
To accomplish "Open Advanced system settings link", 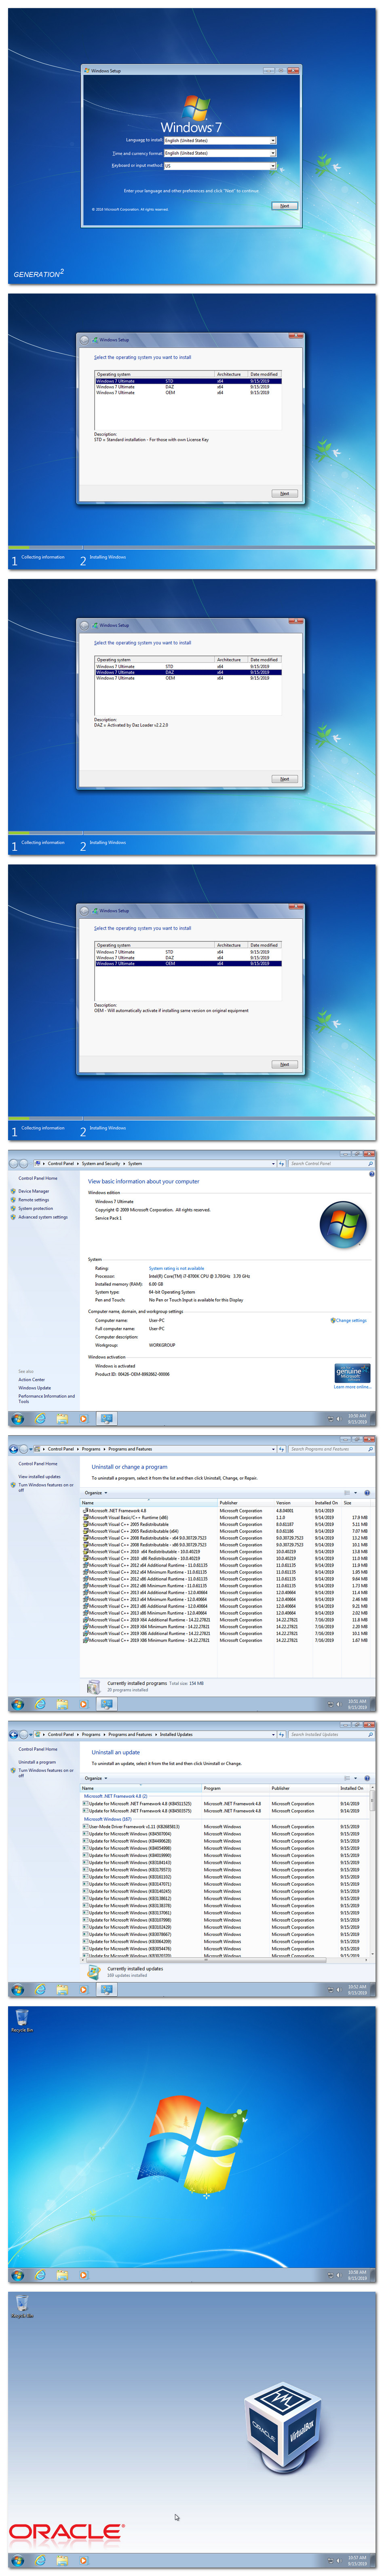I will pyautogui.click(x=43, y=1217).
